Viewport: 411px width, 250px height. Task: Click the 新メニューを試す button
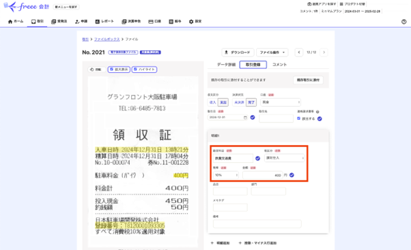click(x=66, y=7)
